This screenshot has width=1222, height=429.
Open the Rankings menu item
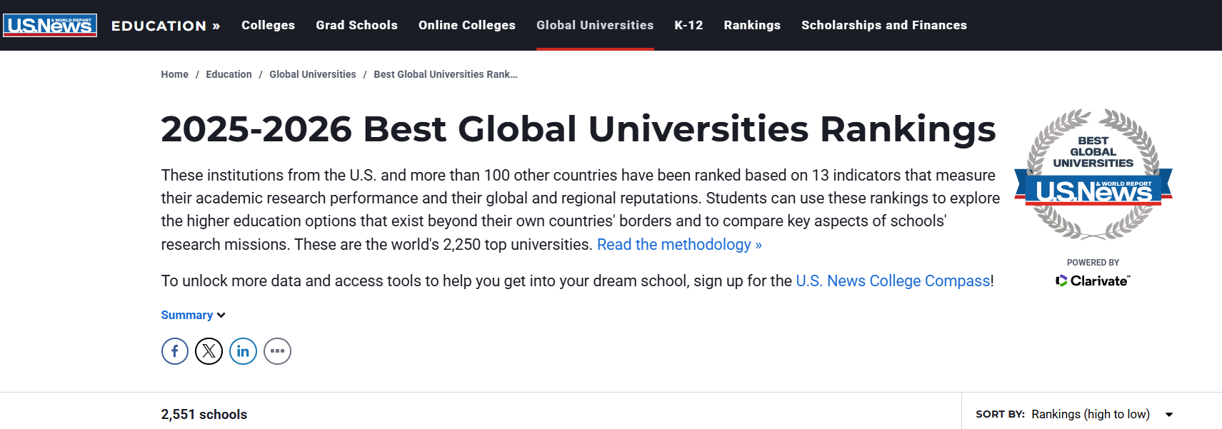[x=752, y=25]
